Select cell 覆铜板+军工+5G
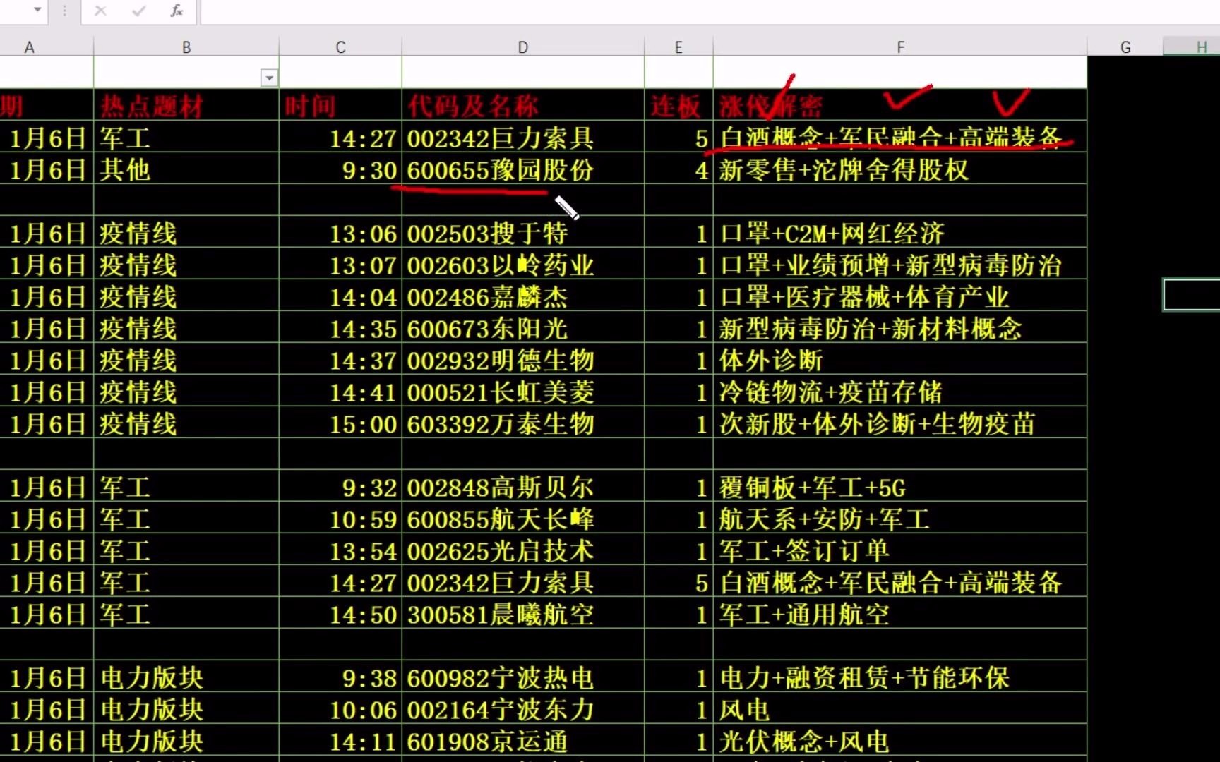Viewport: 1220px width, 762px height. tap(900, 487)
